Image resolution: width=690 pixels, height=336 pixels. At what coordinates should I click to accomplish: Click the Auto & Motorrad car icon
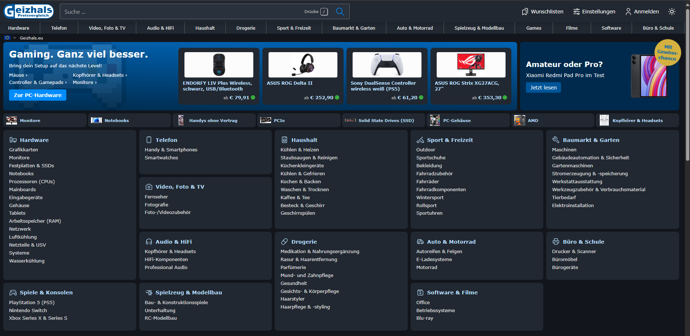click(420, 242)
